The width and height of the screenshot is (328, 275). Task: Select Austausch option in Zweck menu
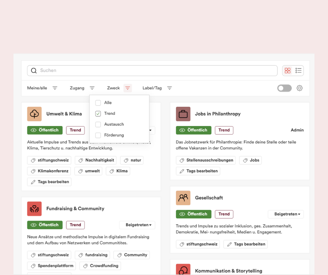[x=114, y=124]
